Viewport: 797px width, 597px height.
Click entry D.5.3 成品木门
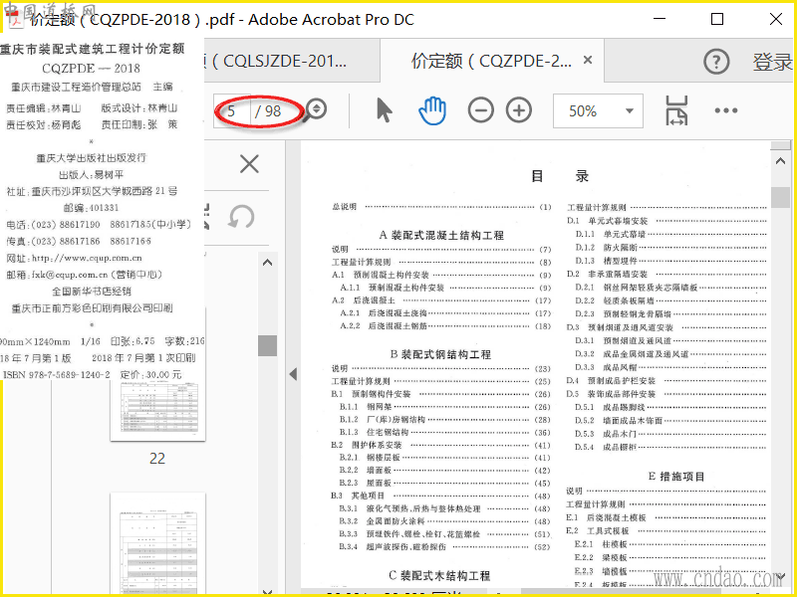tap(671, 434)
